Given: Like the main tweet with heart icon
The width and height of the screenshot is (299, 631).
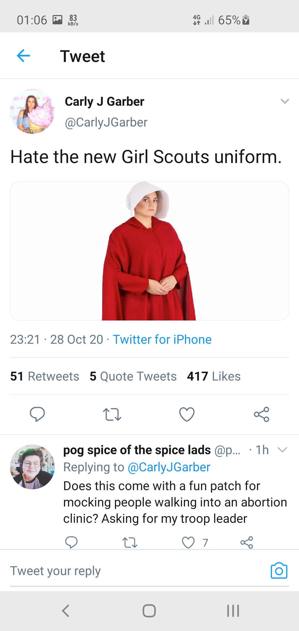Looking at the screenshot, I should point(187,414).
